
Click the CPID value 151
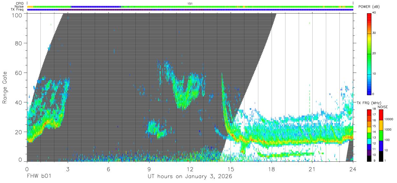coord(190,4)
